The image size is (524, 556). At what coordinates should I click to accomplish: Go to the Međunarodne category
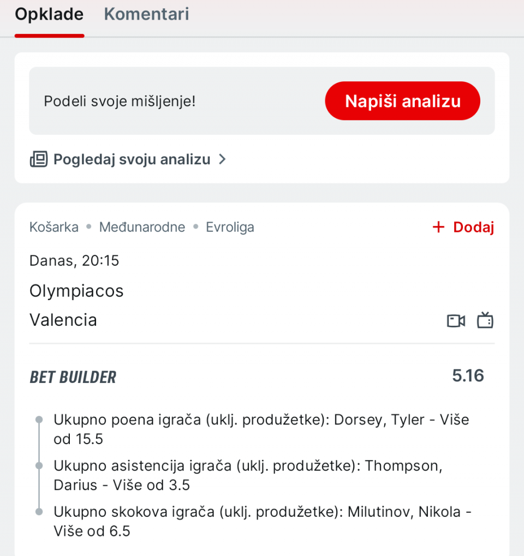click(x=142, y=227)
